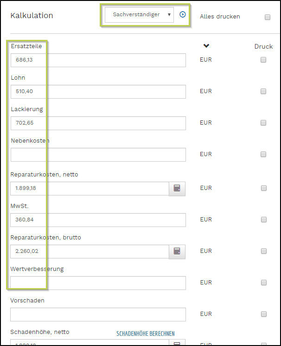
Task: Enable the Alles drucken checkbox
Action: coord(267,17)
